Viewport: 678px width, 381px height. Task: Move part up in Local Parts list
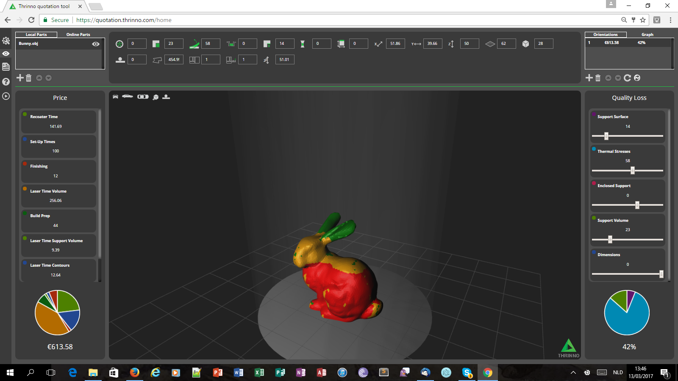(x=39, y=78)
